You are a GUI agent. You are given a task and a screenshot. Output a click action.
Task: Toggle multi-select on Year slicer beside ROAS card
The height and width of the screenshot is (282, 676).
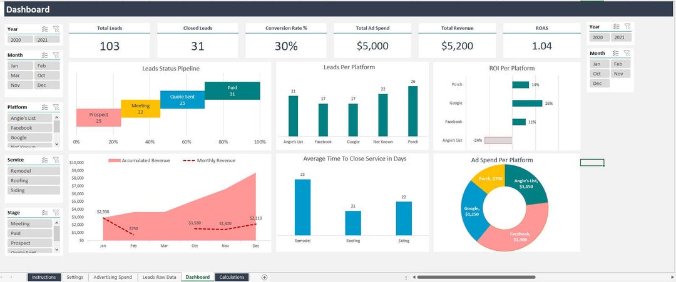coord(617,27)
